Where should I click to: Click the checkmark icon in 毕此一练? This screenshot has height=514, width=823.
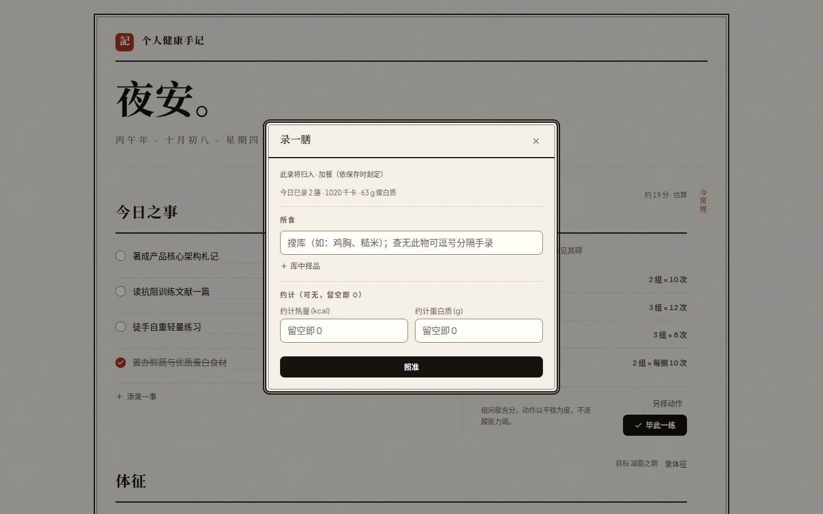(x=638, y=425)
